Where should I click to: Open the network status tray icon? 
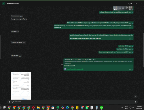tap(130, 108)
